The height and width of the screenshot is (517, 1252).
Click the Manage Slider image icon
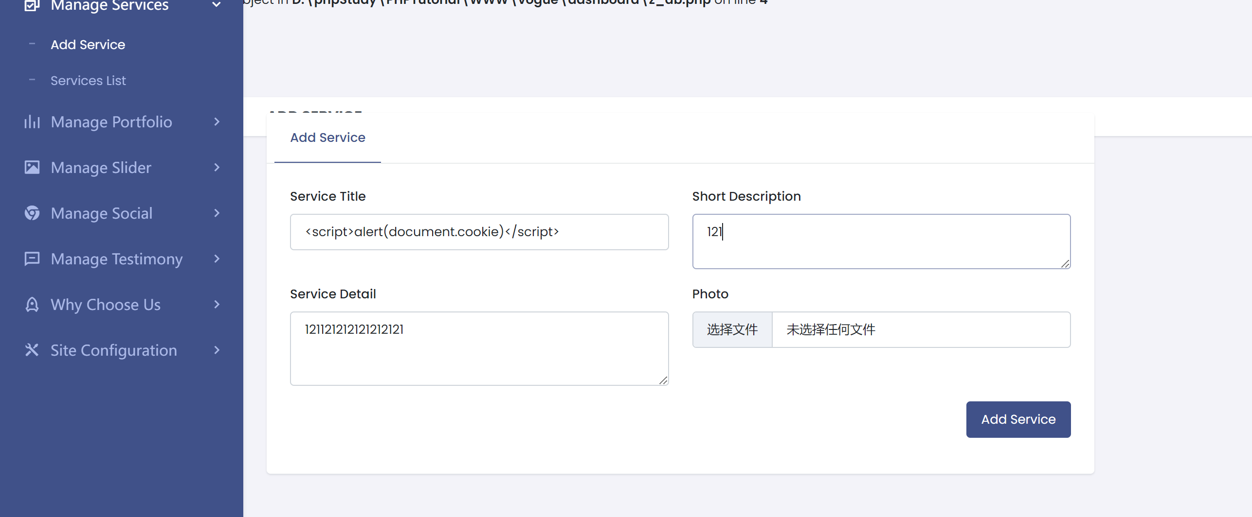pos(32,167)
